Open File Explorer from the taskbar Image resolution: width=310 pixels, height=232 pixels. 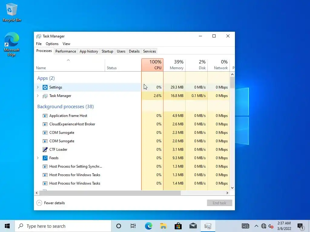pos(163,226)
